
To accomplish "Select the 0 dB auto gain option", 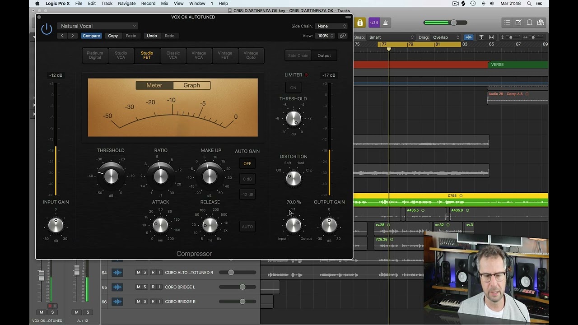I will 247,179.
